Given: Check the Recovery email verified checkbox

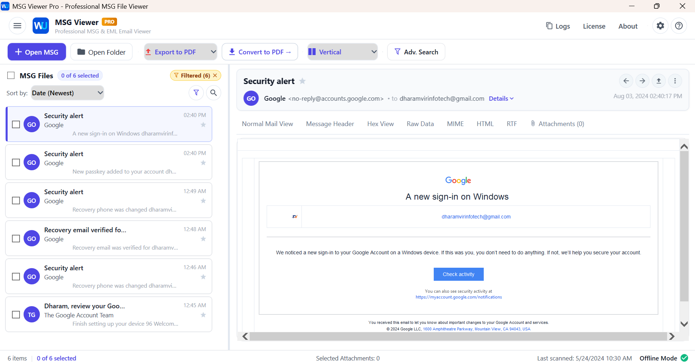Looking at the screenshot, I should (16, 238).
